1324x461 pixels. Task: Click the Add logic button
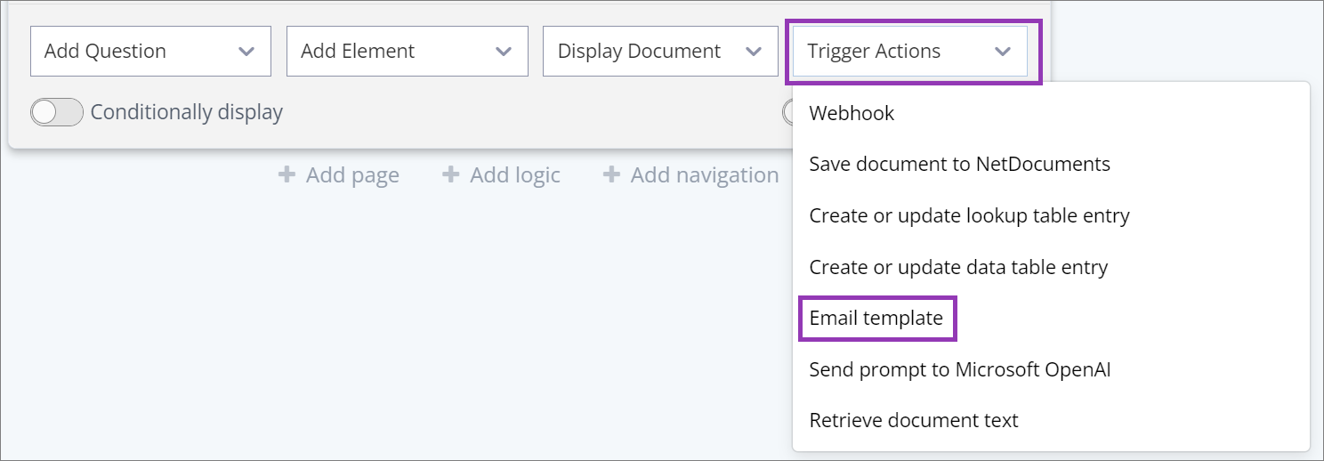click(x=502, y=175)
